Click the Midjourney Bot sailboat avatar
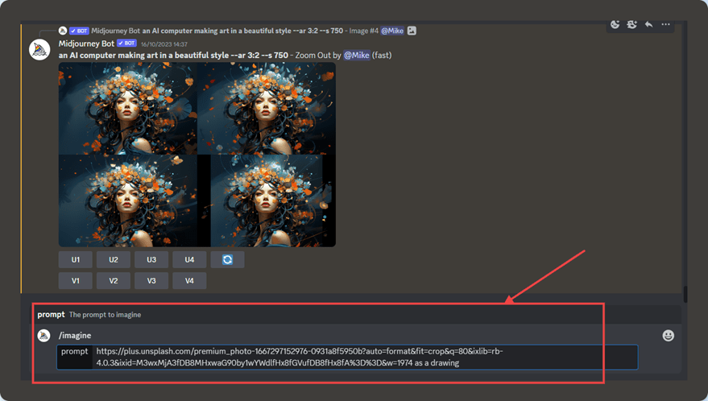This screenshot has height=401, width=708. pyautogui.click(x=39, y=49)
